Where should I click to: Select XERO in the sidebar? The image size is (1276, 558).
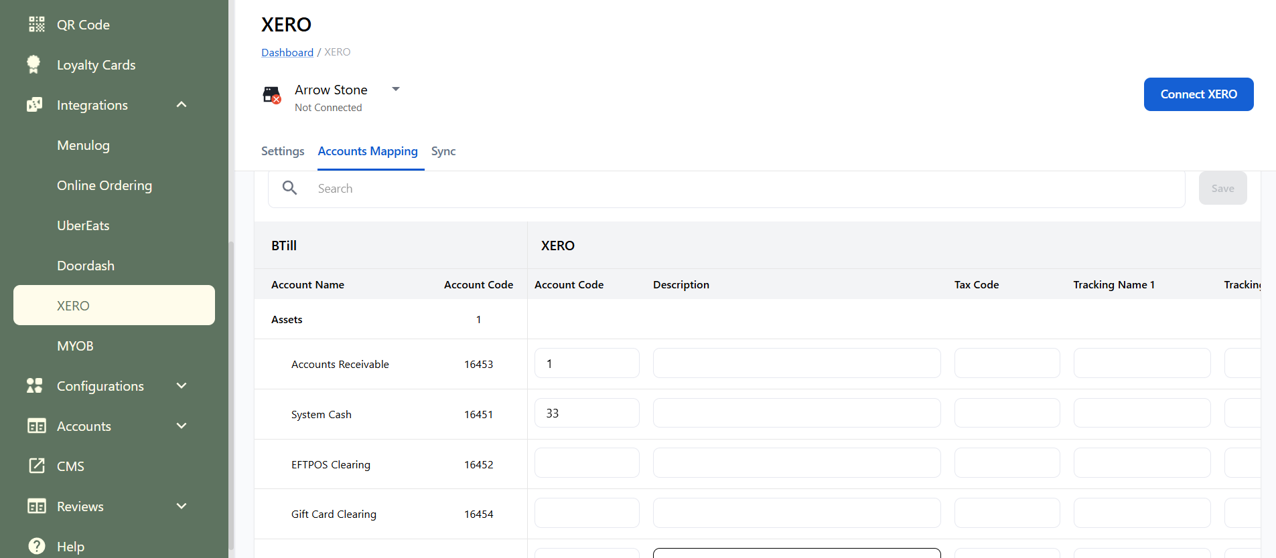tap(114, 305)
